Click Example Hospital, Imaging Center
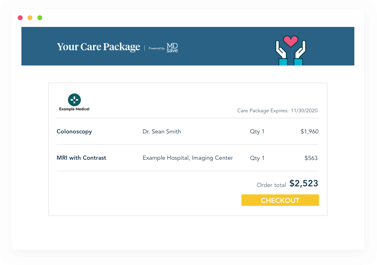The width and height of the screenshot is (377, 265). point(188,158)
